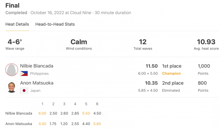Open Nilbie Blancada's avatar placeholder
Image resolution: width=224 pixels, height=130 pixels.
tap(12, 70)
